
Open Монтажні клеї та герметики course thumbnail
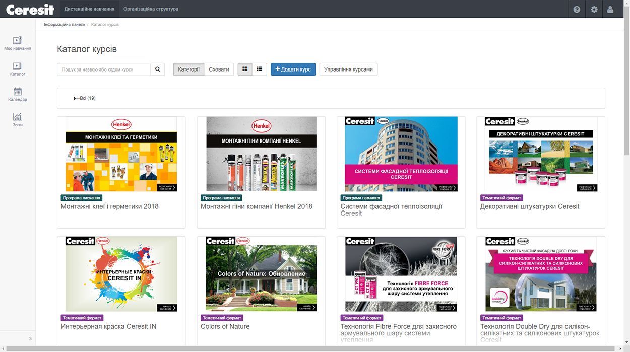121,154
